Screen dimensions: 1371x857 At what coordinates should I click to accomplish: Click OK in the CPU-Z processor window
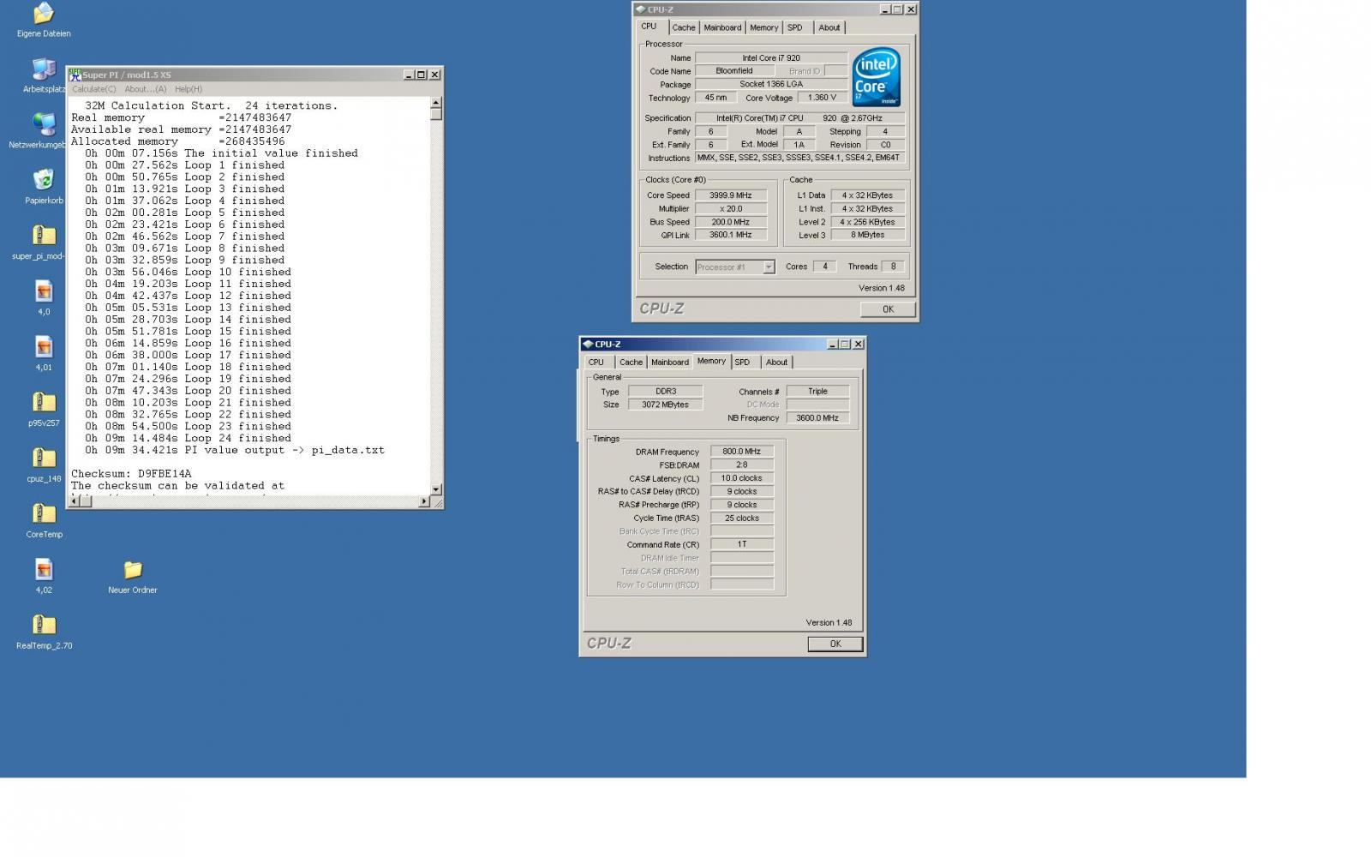click(x=888, y=309)
